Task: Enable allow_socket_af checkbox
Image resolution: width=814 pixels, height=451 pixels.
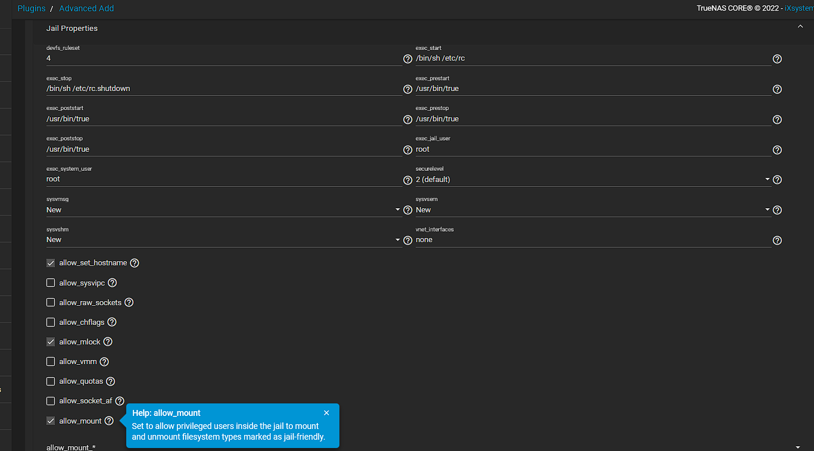Action: click(51, 401)
